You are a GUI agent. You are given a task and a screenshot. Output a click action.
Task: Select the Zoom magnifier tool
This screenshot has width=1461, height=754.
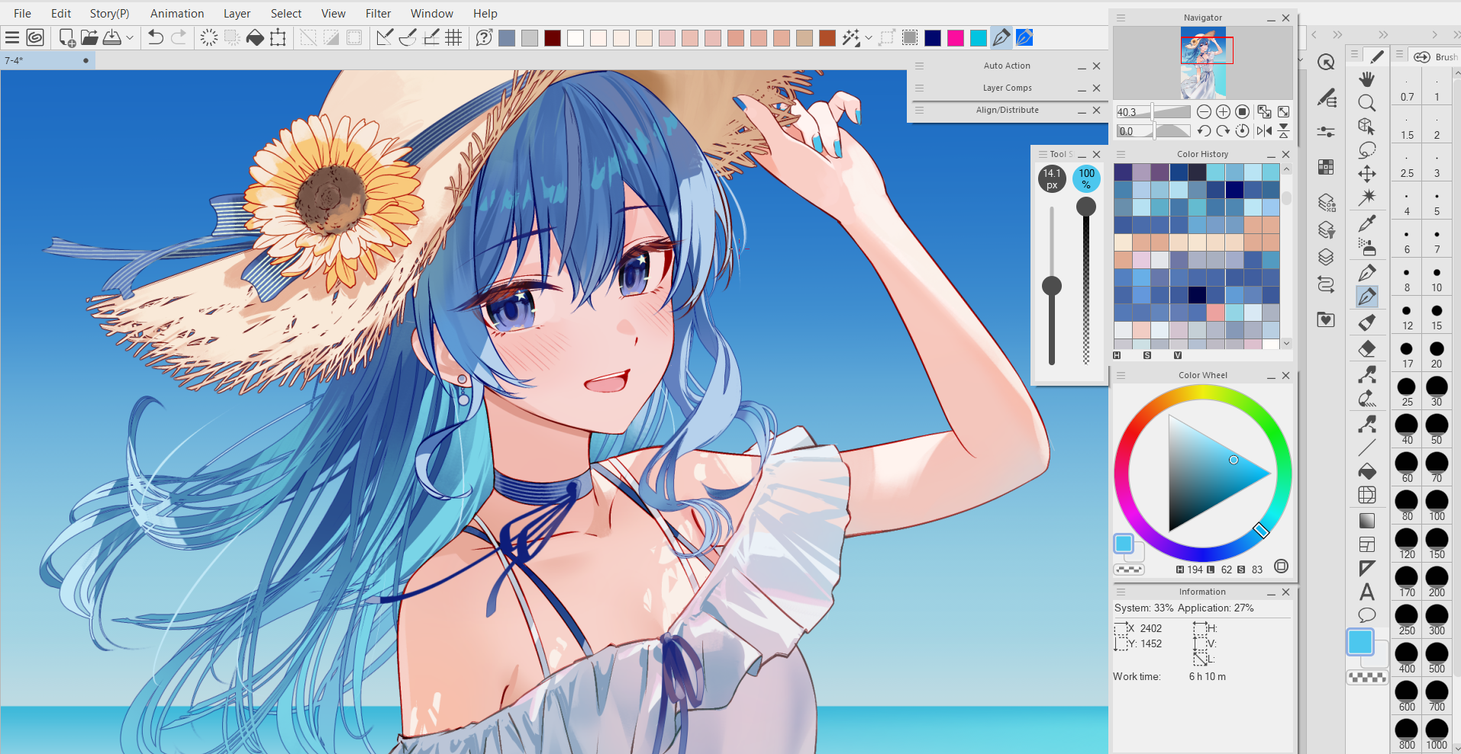tap(1366, 103)
